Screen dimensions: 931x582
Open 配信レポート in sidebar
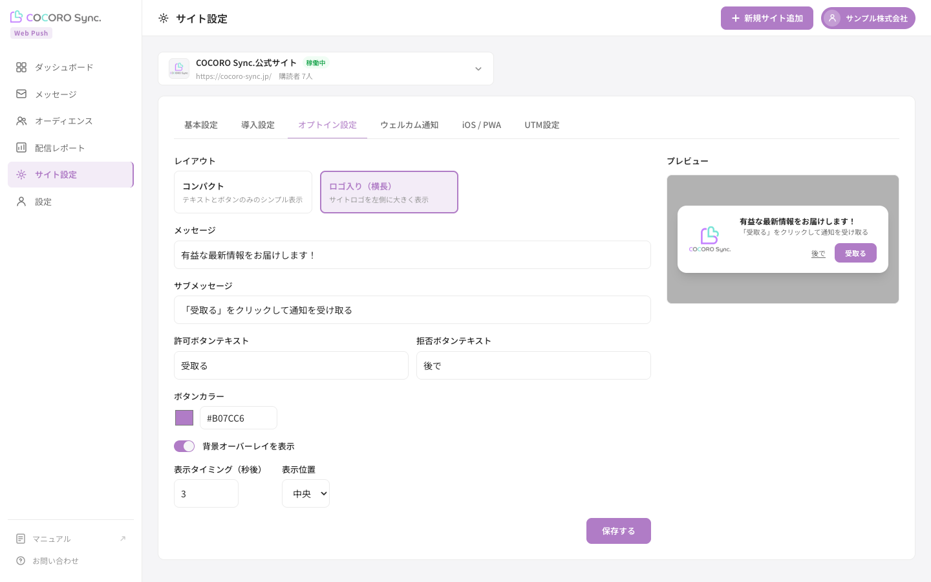[x=70, y=147]
